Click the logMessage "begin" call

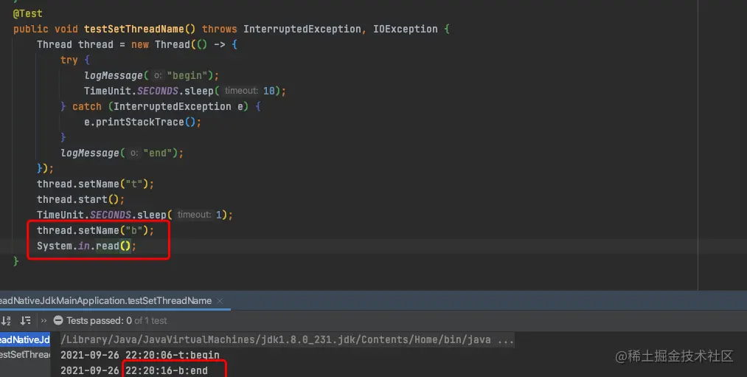(x=151, y=75)
